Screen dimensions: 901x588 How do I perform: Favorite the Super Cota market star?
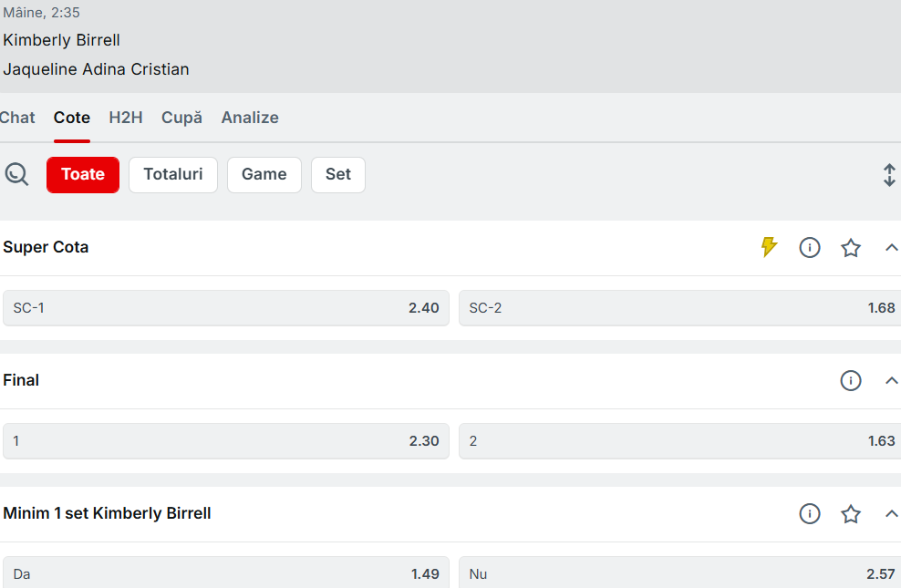pos(851,247)
